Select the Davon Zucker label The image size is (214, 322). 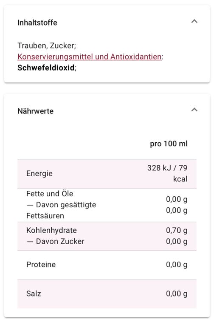click(x=55, y=241)
